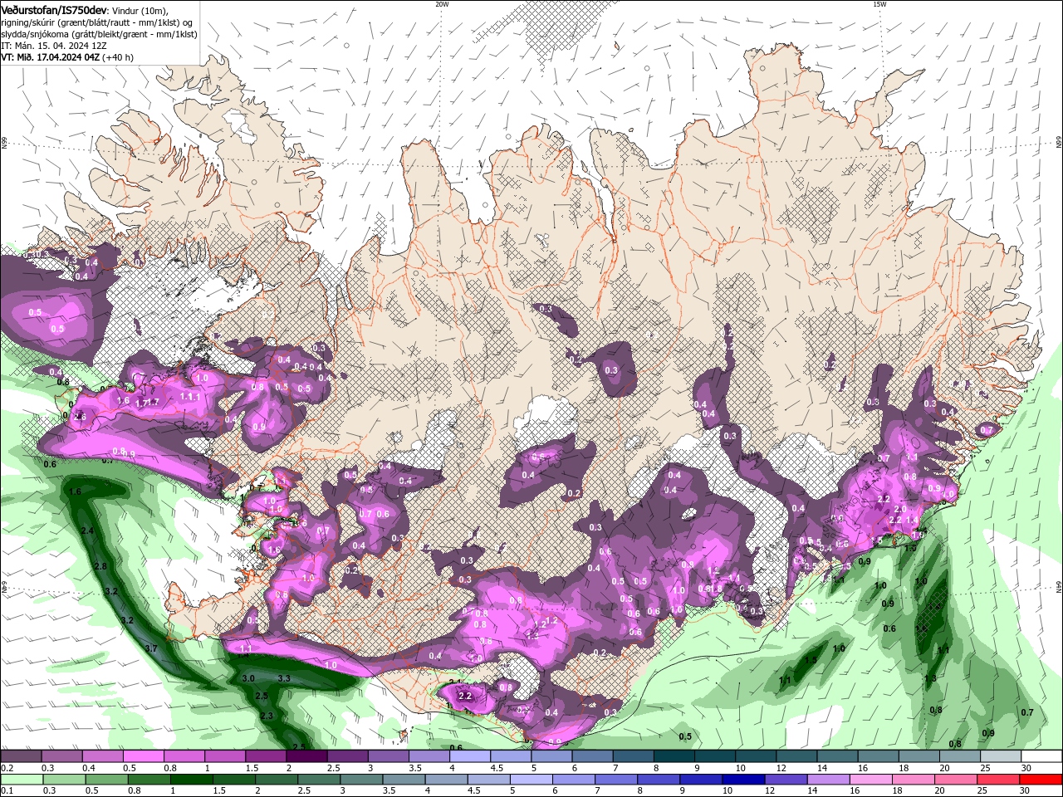Click the 3.0 rainfall value on the map
The height and width of the screenshot is (797, 1063).
[x=248, y=678]
